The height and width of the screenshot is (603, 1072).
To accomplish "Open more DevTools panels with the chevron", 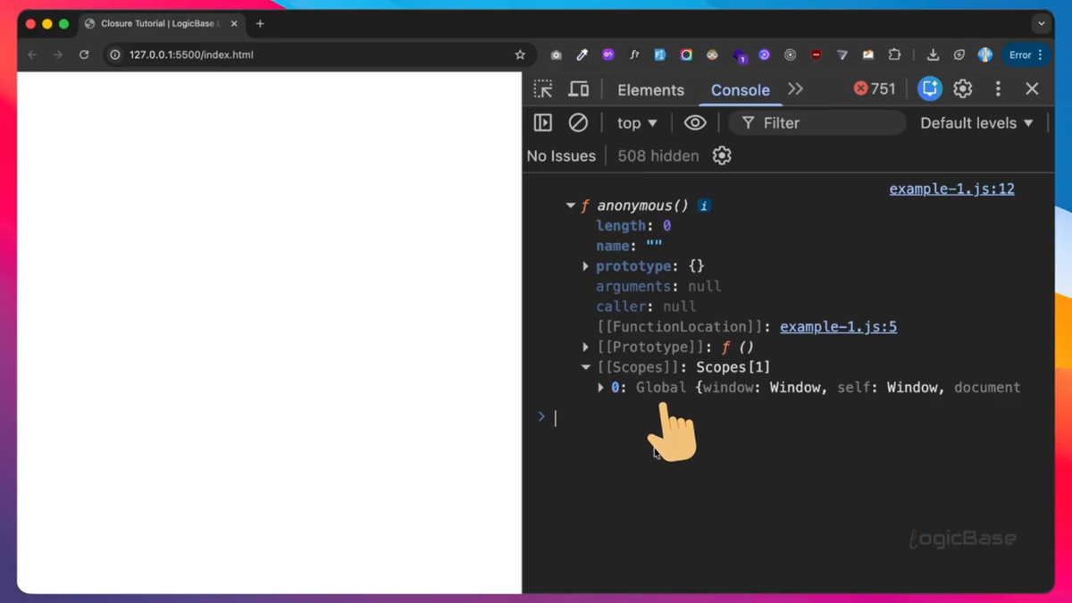I will [x=793, y=88].
